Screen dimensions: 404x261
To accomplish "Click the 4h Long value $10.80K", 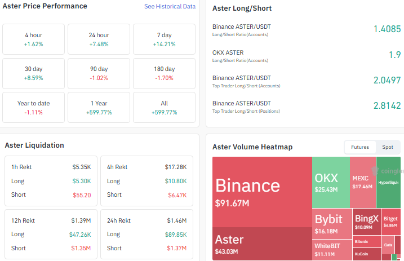I will (x=176, y=181).
